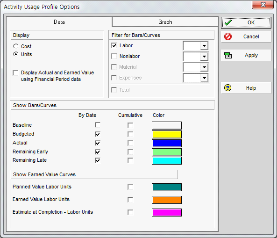
Task: Open the Nonlabor dropdown arrow
Action: [x=204, y=57]
